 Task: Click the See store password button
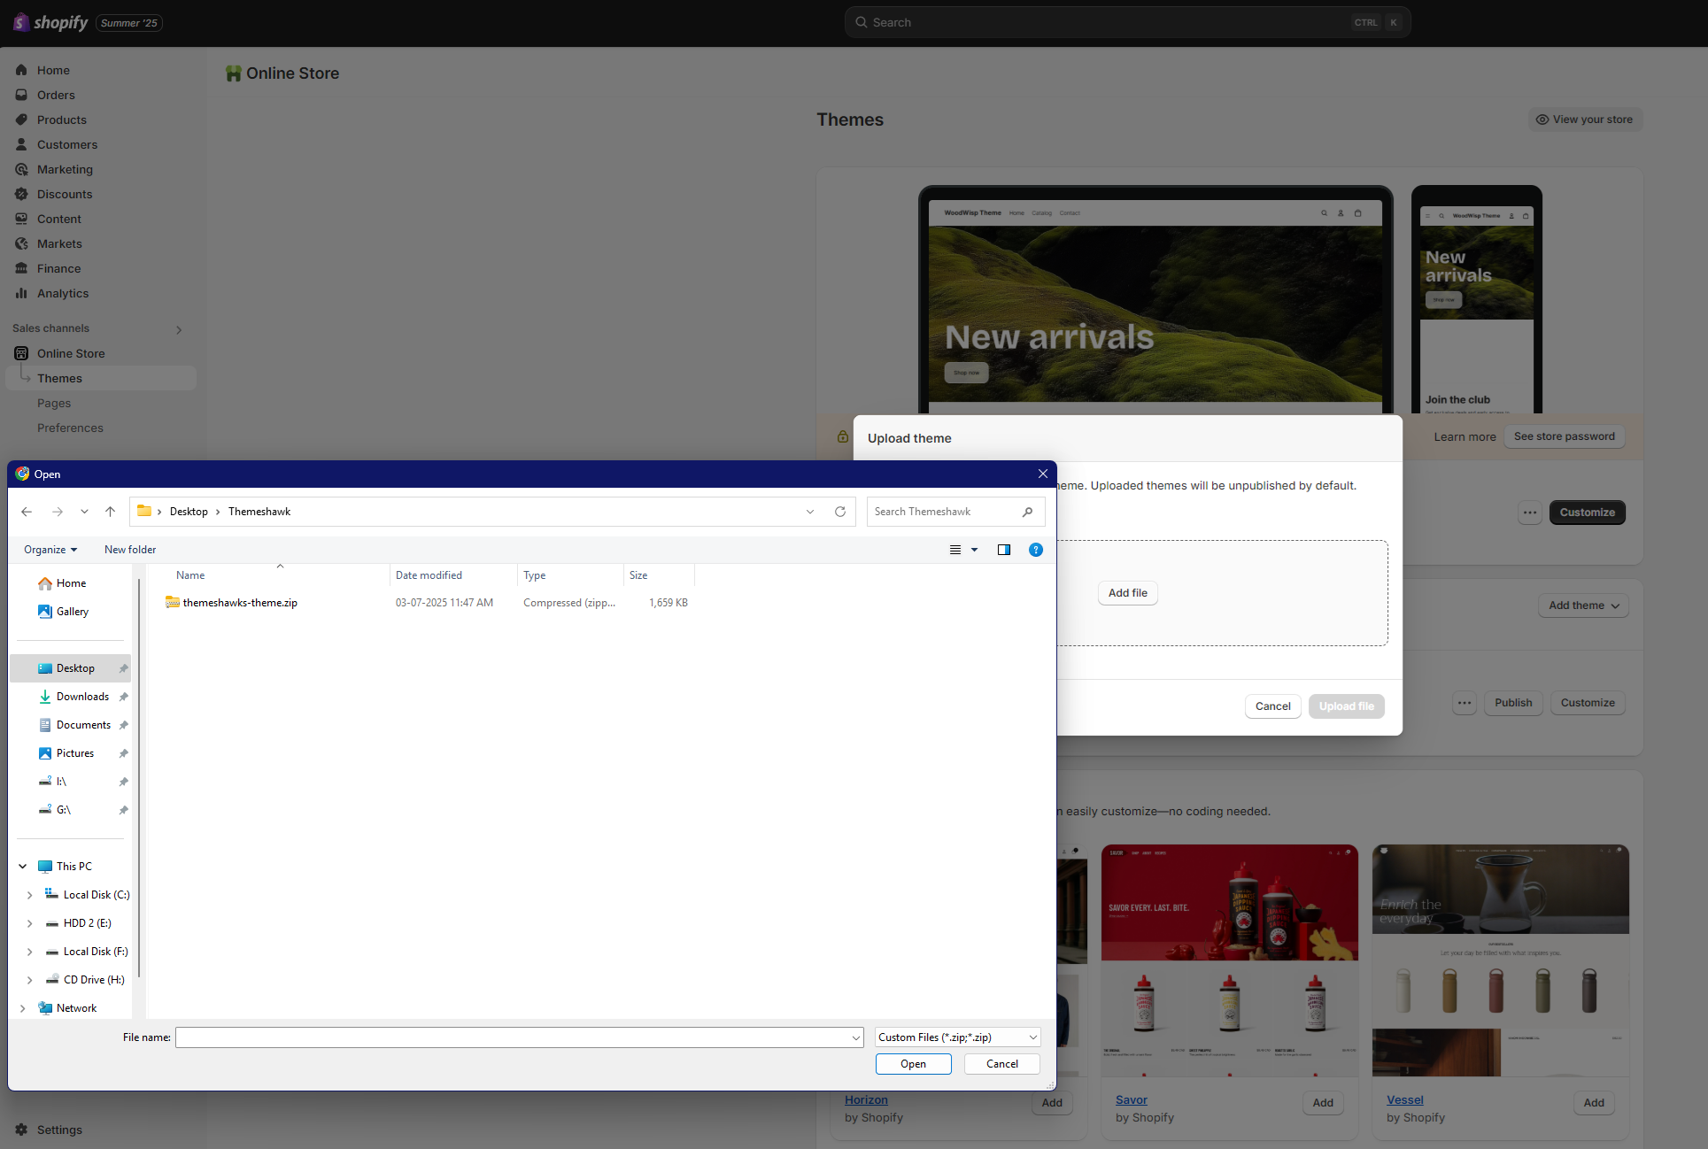pos(1564,436)
